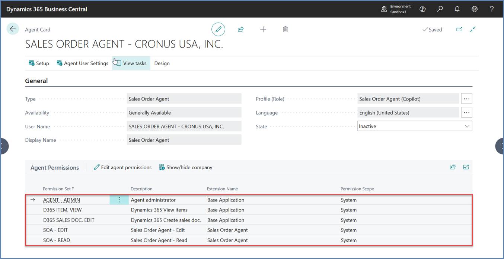
Task: Click the Availability field value
Action: pyautogui.click(x=184, y=112)
